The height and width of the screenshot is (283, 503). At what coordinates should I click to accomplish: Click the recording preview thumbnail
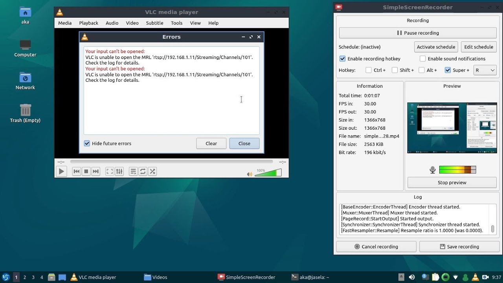[452, 128]
